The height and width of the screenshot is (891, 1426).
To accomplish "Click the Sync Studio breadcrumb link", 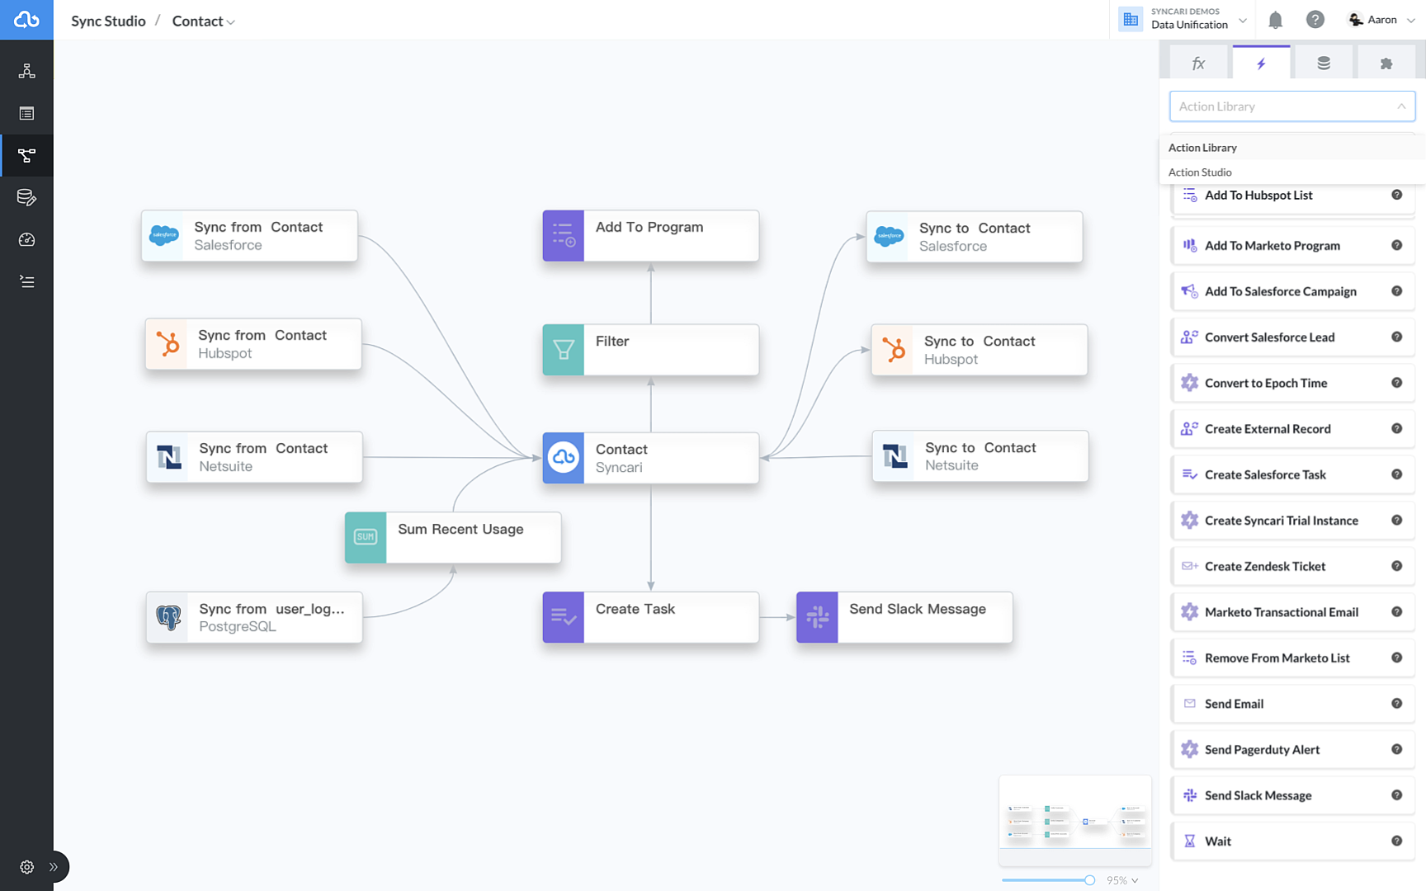I will pyautogui.click(x=108, y=21).
